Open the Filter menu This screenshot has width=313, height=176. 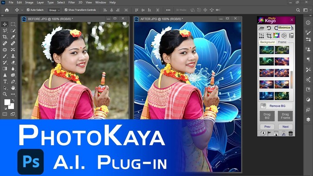pos(71,3)
